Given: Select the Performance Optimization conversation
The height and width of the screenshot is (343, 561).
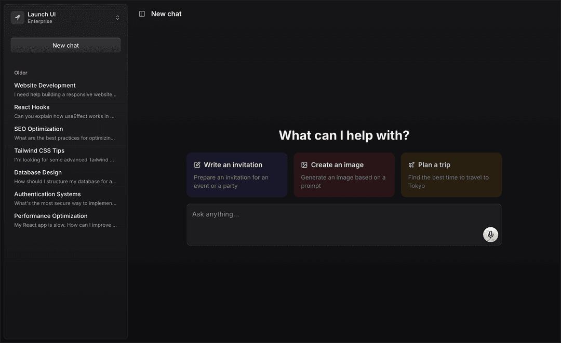Looking at the screenshot, I should pyautogui.click(x=65, y=219).
